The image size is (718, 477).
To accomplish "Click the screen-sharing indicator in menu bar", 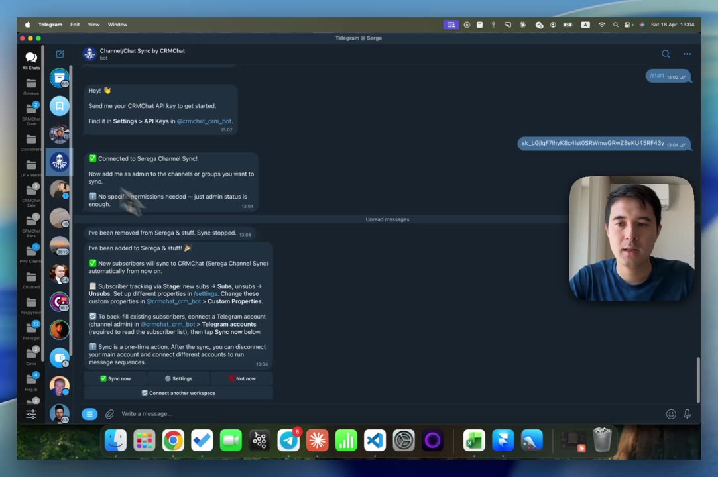I will coord(451,25).
